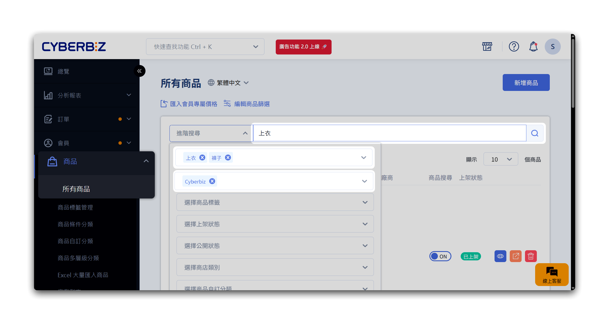The height and width of the screenshot is (324, 609).
Task: Open the notifications bell icon
Action: click(x=533, y=46)
